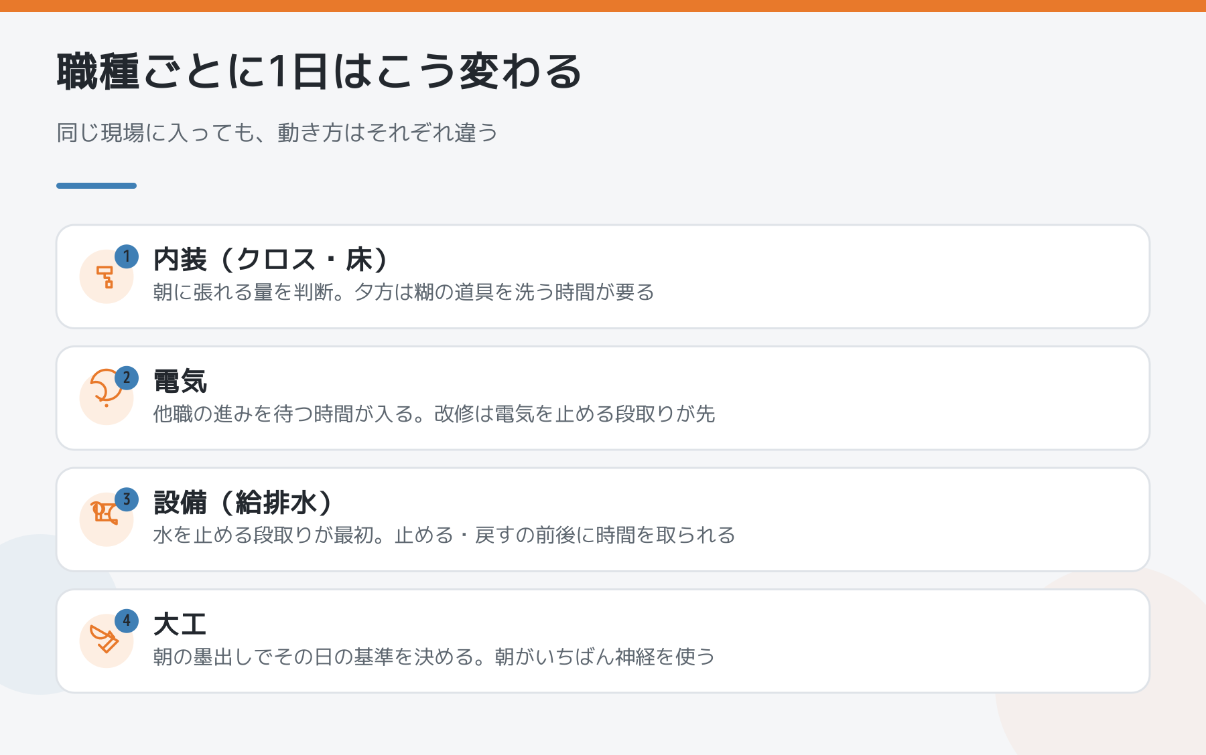Click the orange bar at the top
Viewport: 1206px width, 755px height.
(x=603, y=6)
